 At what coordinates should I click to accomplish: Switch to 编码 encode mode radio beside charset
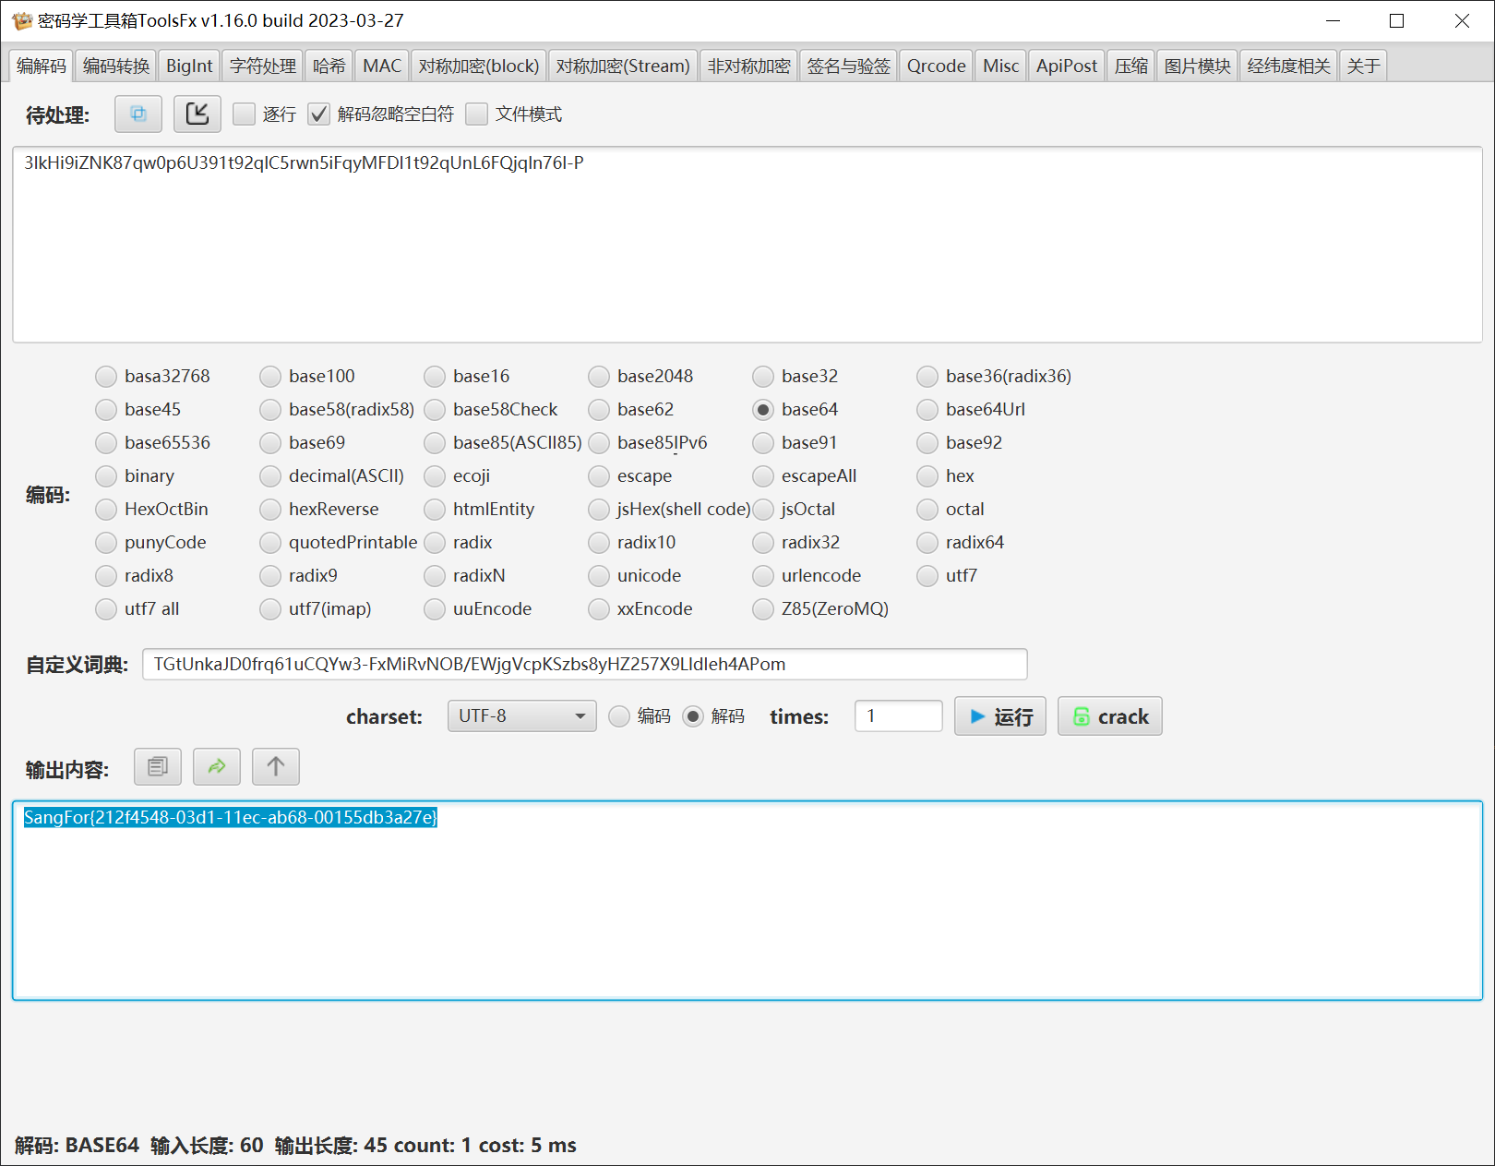click(619, 716)
